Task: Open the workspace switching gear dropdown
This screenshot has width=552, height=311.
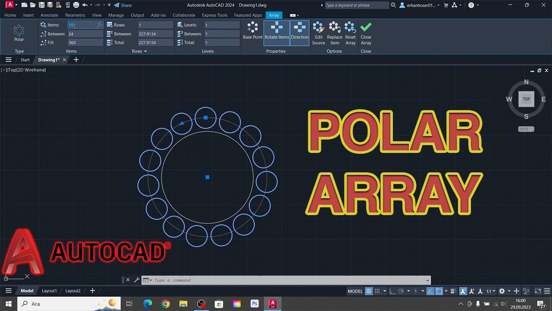Action: coord(505,291)
